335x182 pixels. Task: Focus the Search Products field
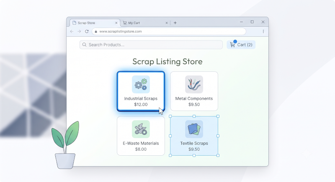click(151, 45)
